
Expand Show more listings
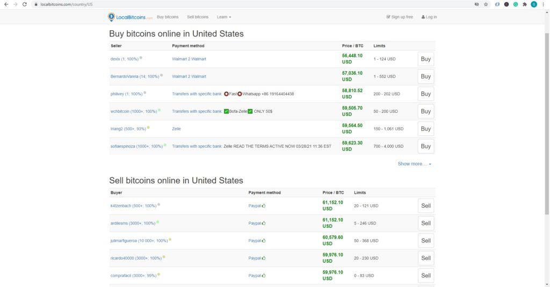pyautogui.click(x=414, y=164)
